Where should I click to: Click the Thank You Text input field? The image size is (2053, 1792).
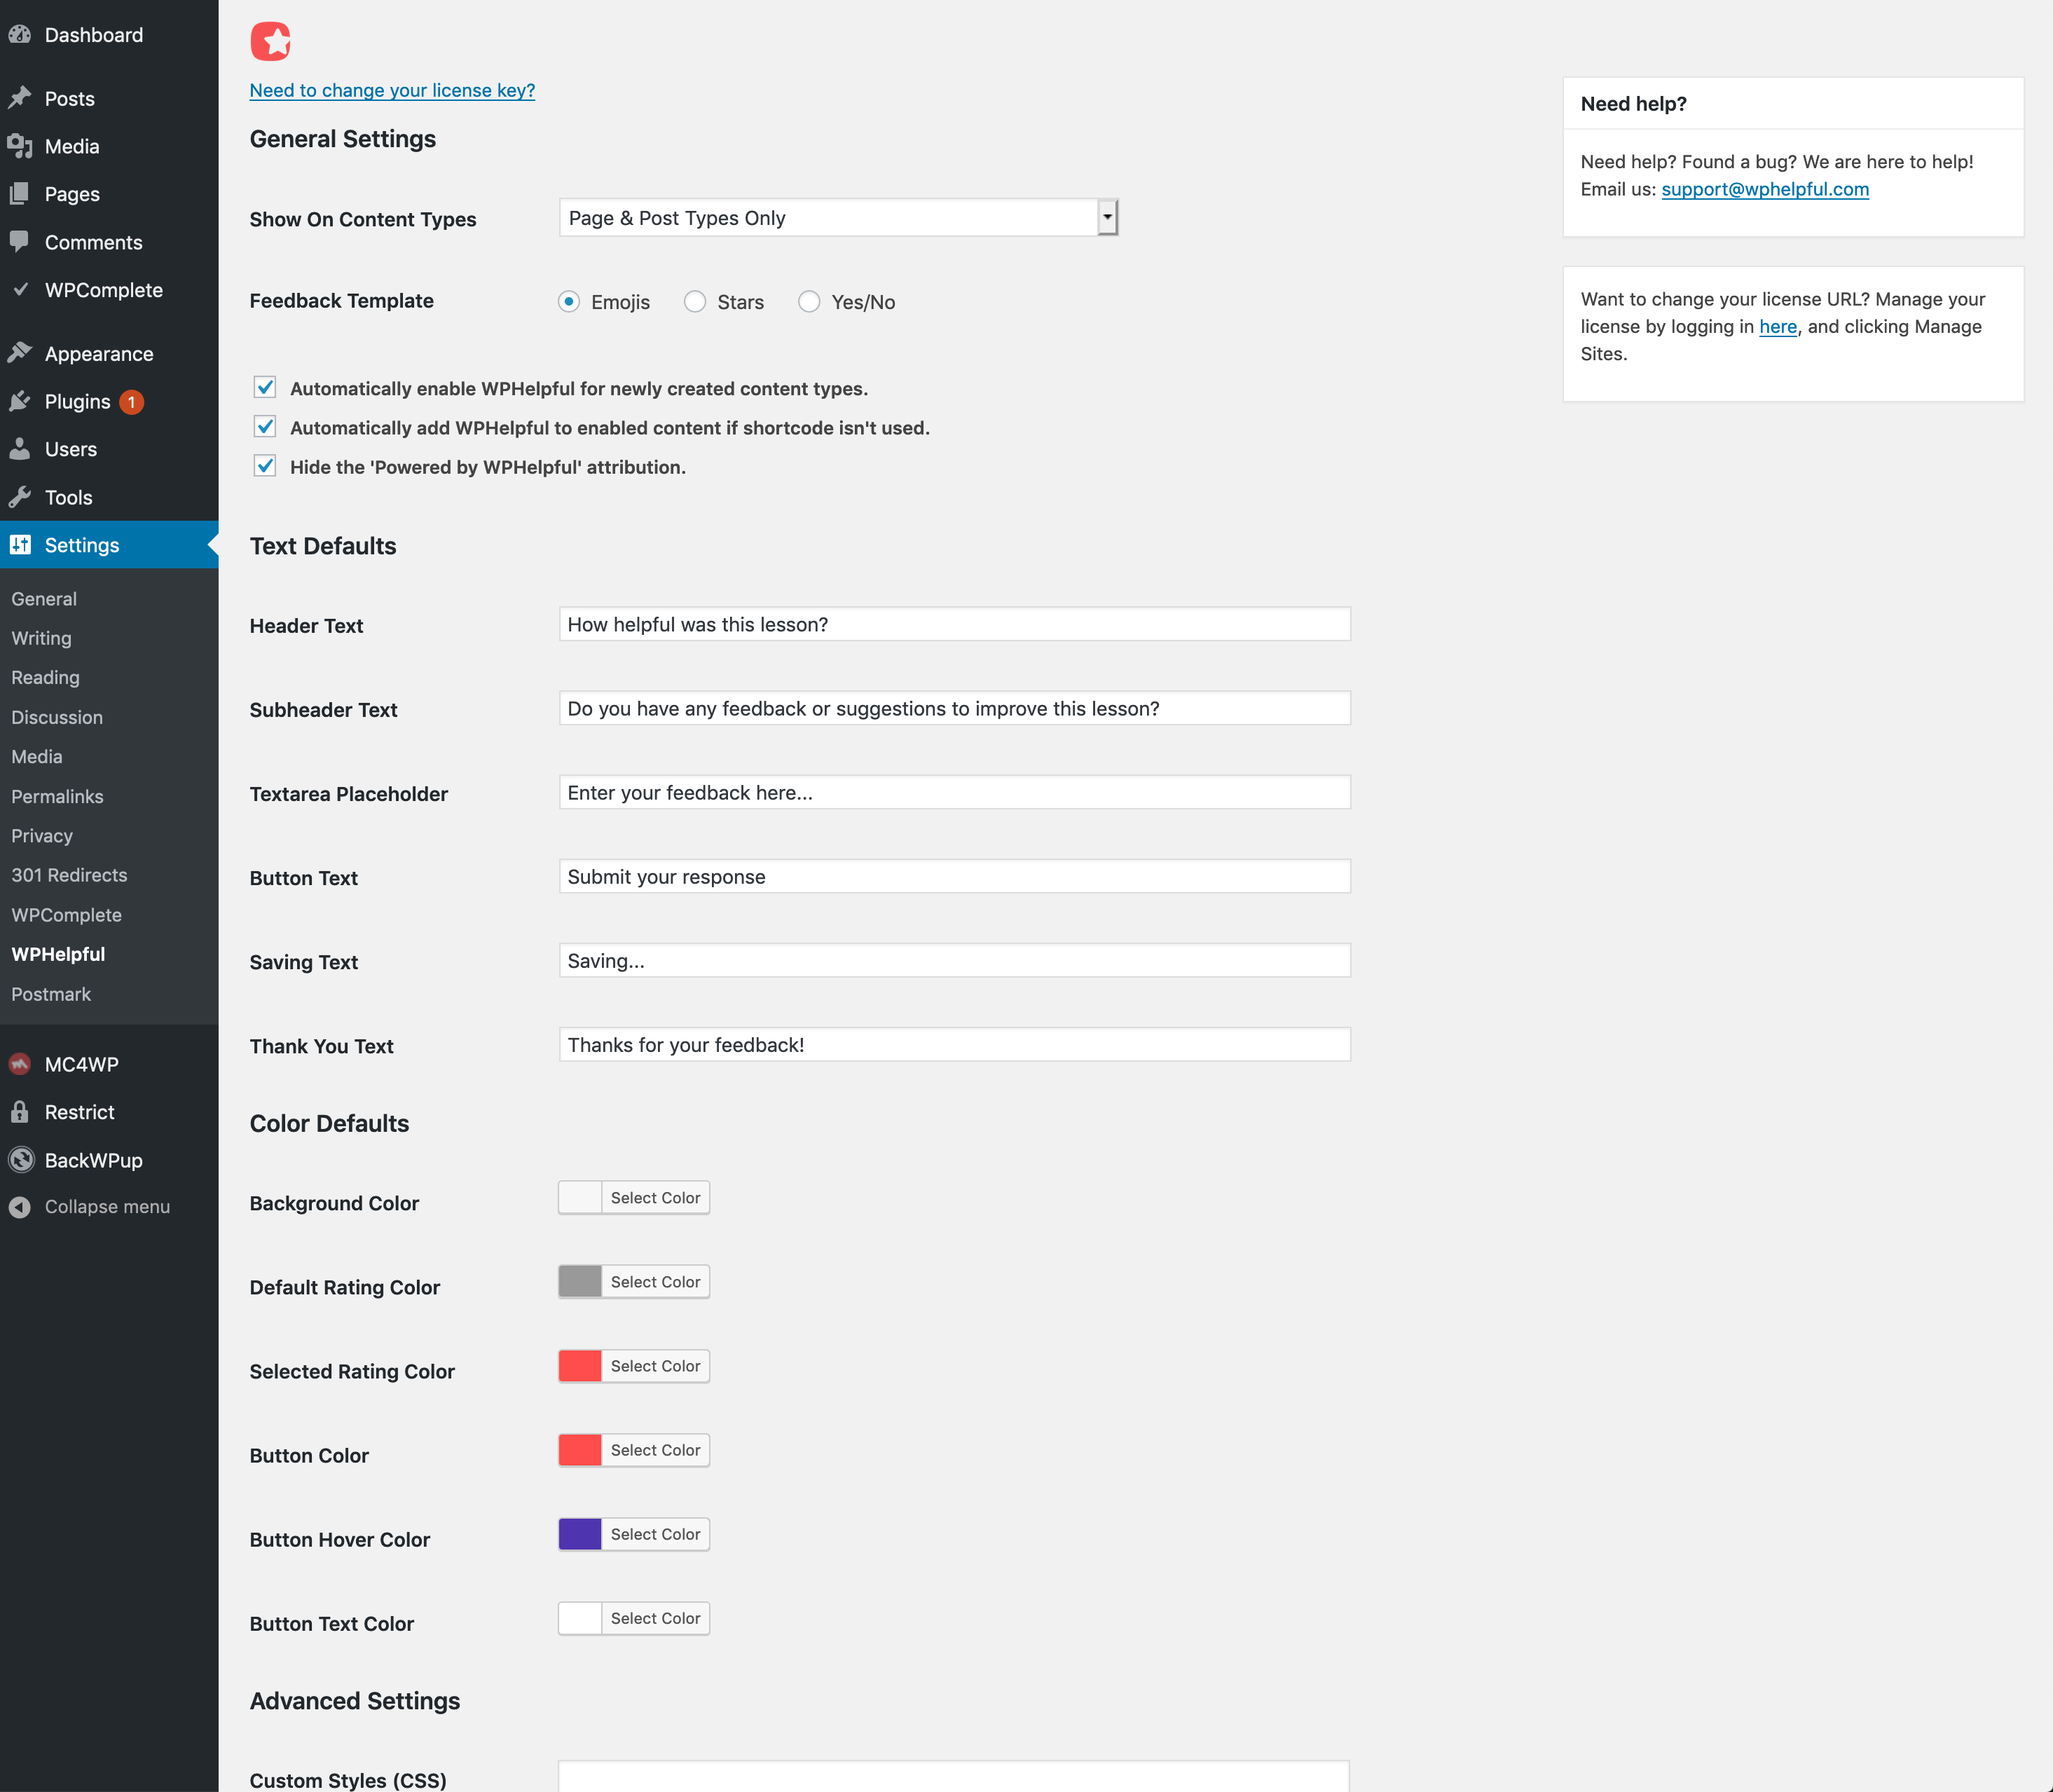(955, 1044)
